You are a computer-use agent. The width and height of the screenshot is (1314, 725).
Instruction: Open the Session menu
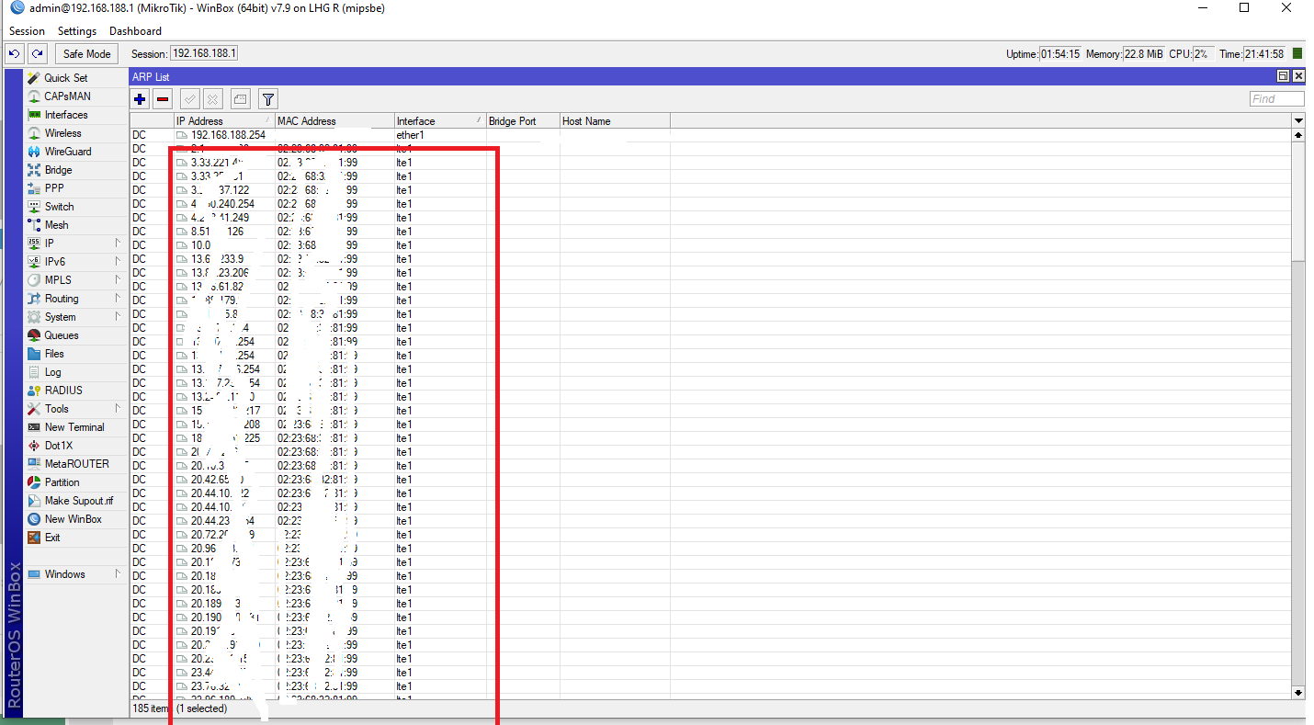(x=27, y=31)
